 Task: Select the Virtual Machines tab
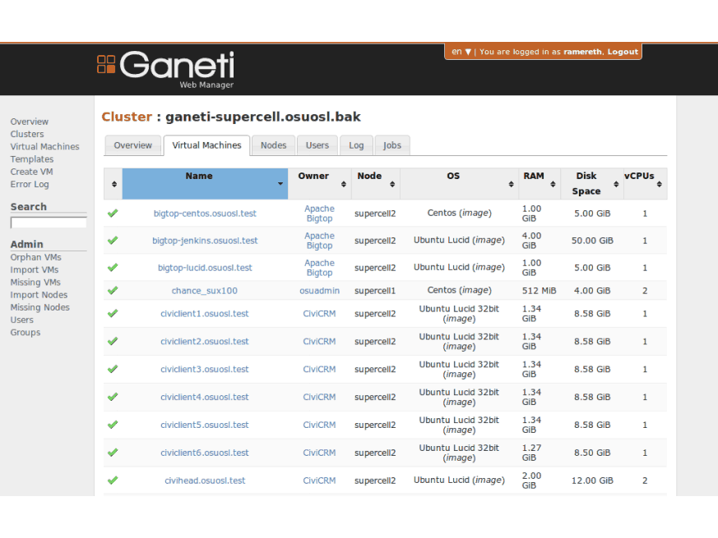pyautogui.click(x=206, y=145)
